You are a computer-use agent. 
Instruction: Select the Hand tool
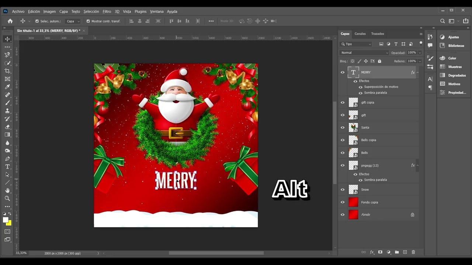click(7, 190)
